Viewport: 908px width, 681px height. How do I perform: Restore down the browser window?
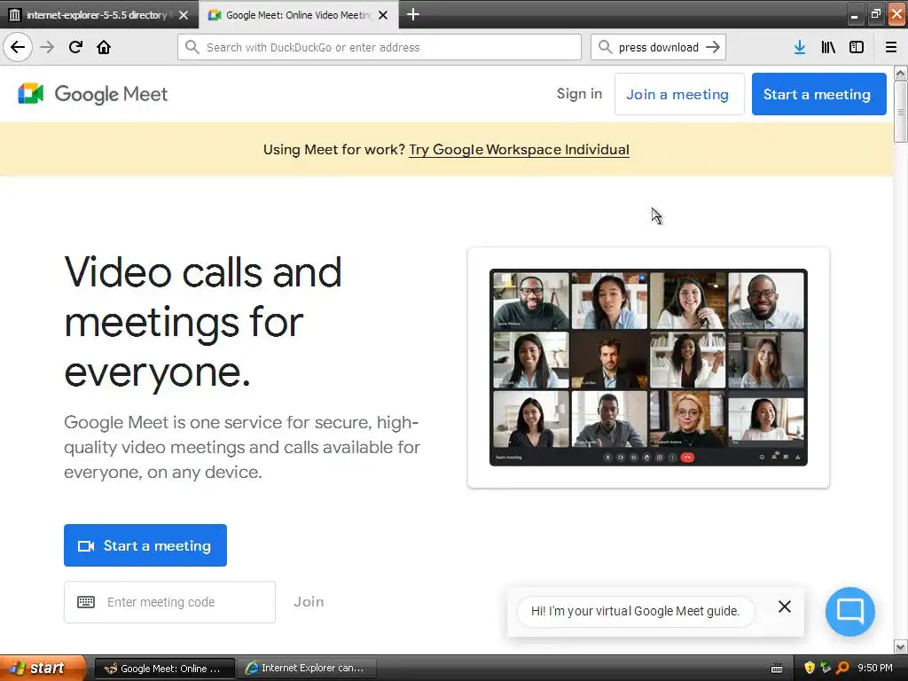pyautogui.click(x=875, y=15)
